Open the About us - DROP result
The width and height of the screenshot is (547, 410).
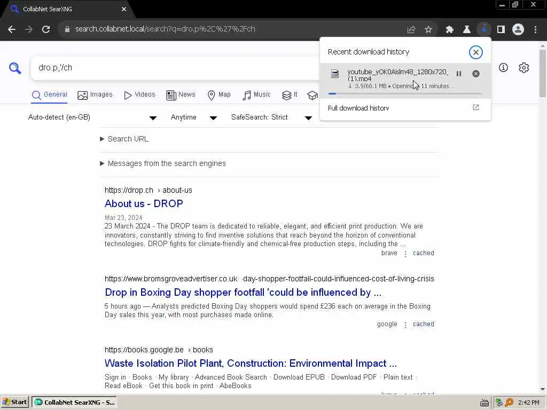[144, 203]
